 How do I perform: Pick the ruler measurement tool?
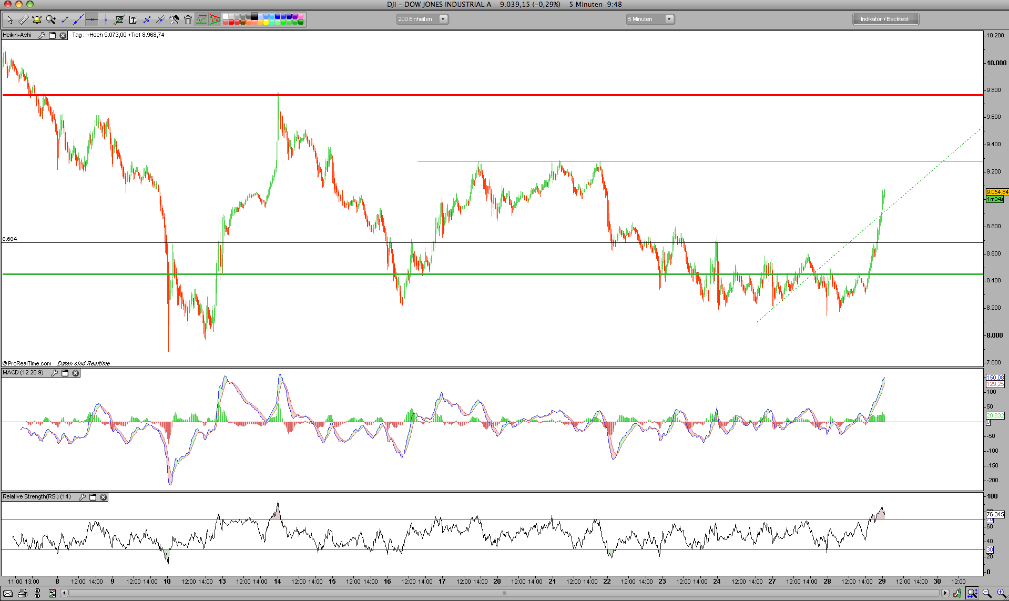click(23, 20)
